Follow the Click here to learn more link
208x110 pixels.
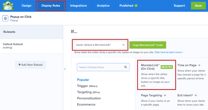point(169,52)
